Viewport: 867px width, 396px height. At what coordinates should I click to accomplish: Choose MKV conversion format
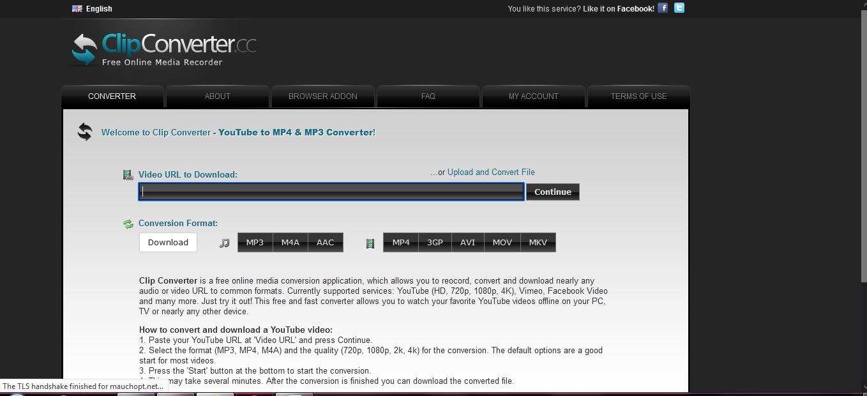click(538, 243)
